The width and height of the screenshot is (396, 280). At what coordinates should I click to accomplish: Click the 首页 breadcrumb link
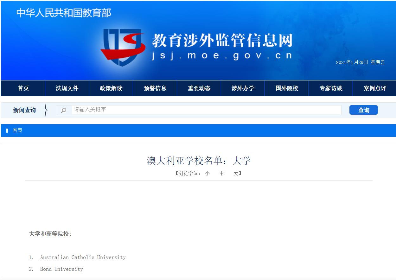pyautogui.click(x=17, y=130)
